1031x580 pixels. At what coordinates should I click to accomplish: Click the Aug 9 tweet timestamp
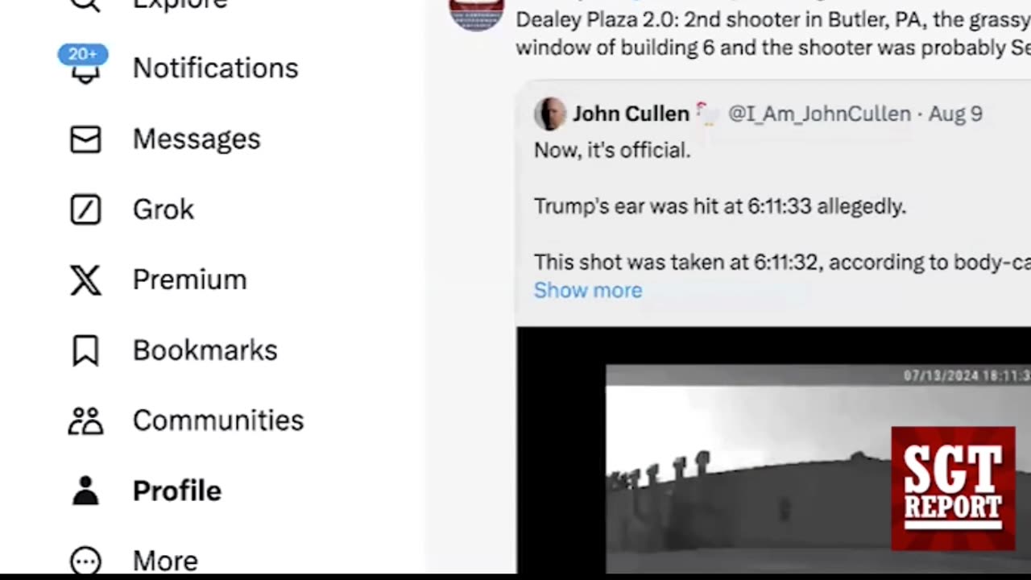955,114
